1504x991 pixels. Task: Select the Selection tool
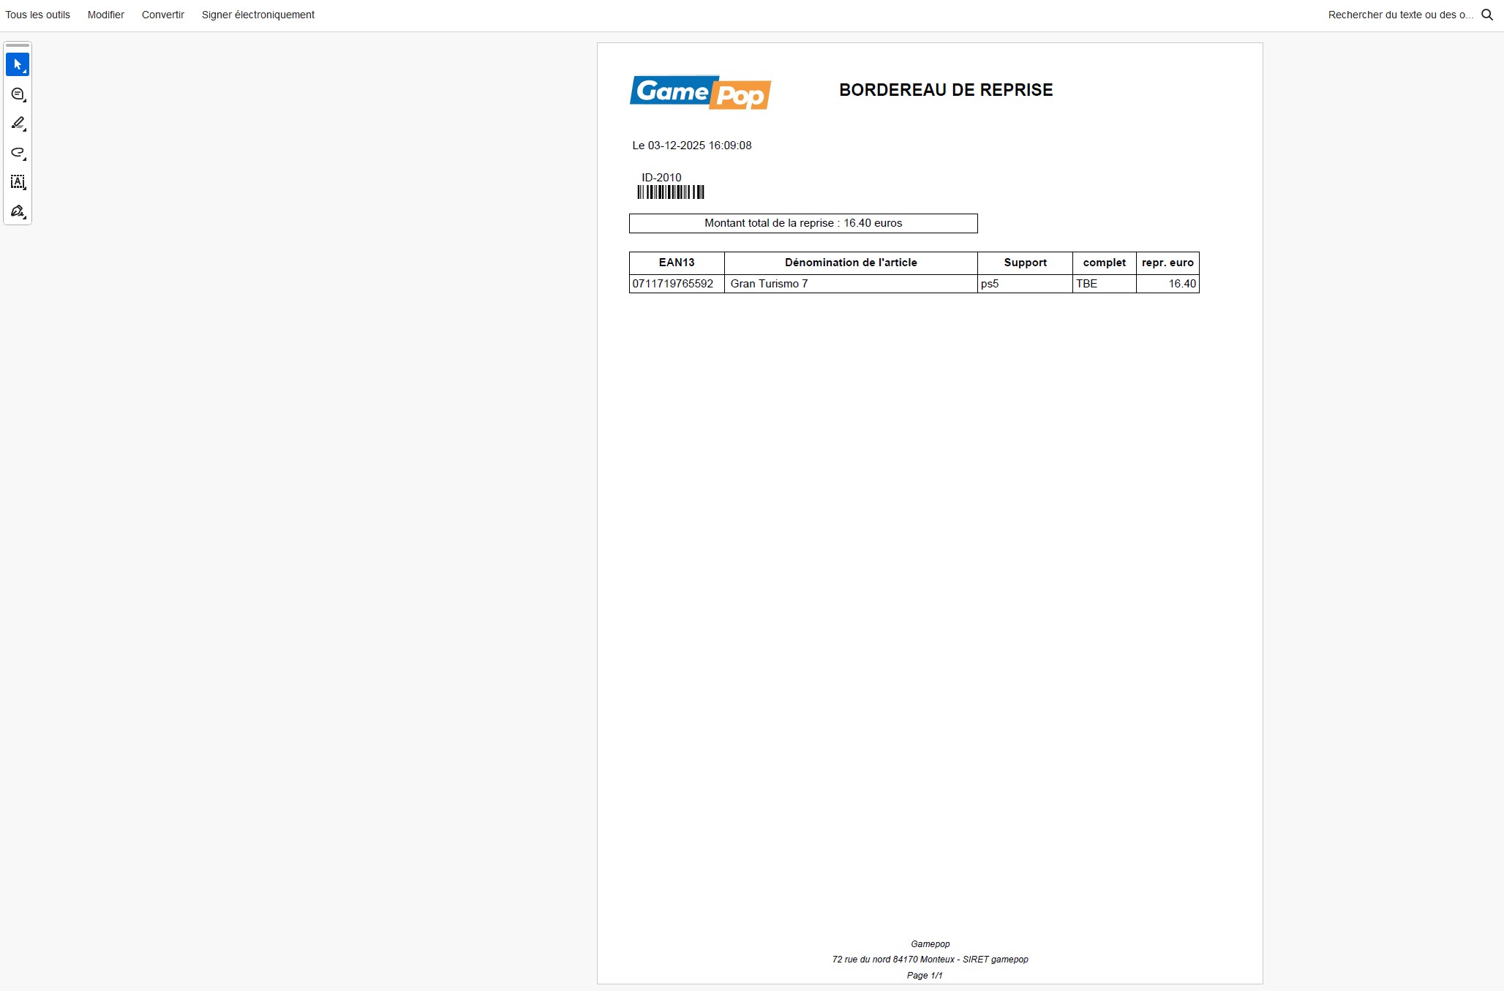pos(17,64)
